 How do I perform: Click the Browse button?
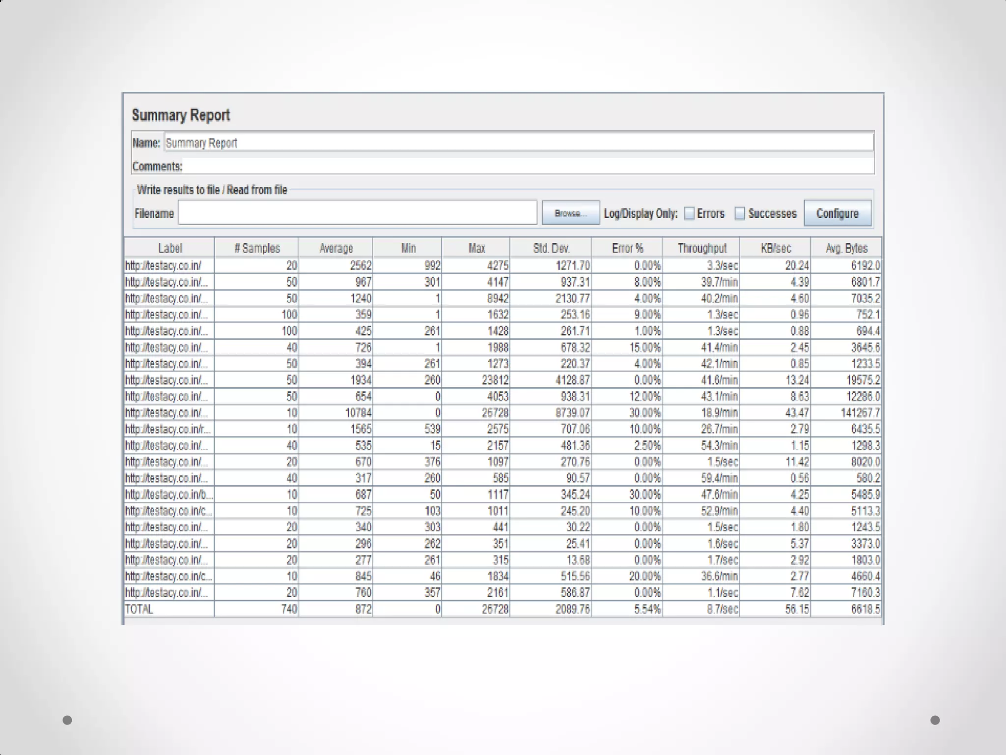pyautogui.click(x=570, y=213)
